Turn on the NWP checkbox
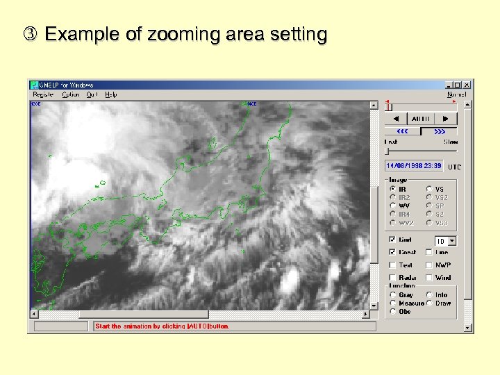Viewport: 500px width, 375px height. pyautogui.click(x=429, y=265)
